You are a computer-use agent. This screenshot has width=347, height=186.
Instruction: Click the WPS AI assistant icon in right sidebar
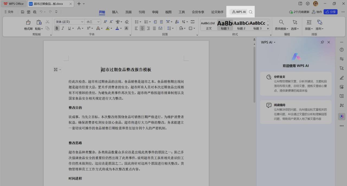pos(341,116)
